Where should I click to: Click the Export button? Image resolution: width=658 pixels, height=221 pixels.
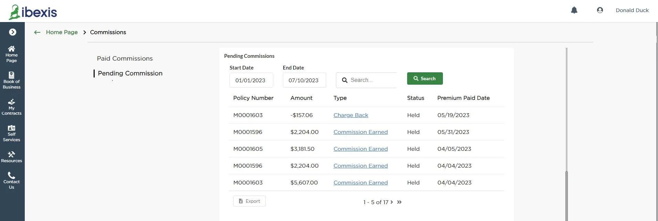pyautogui.click(x=249, y=201)
